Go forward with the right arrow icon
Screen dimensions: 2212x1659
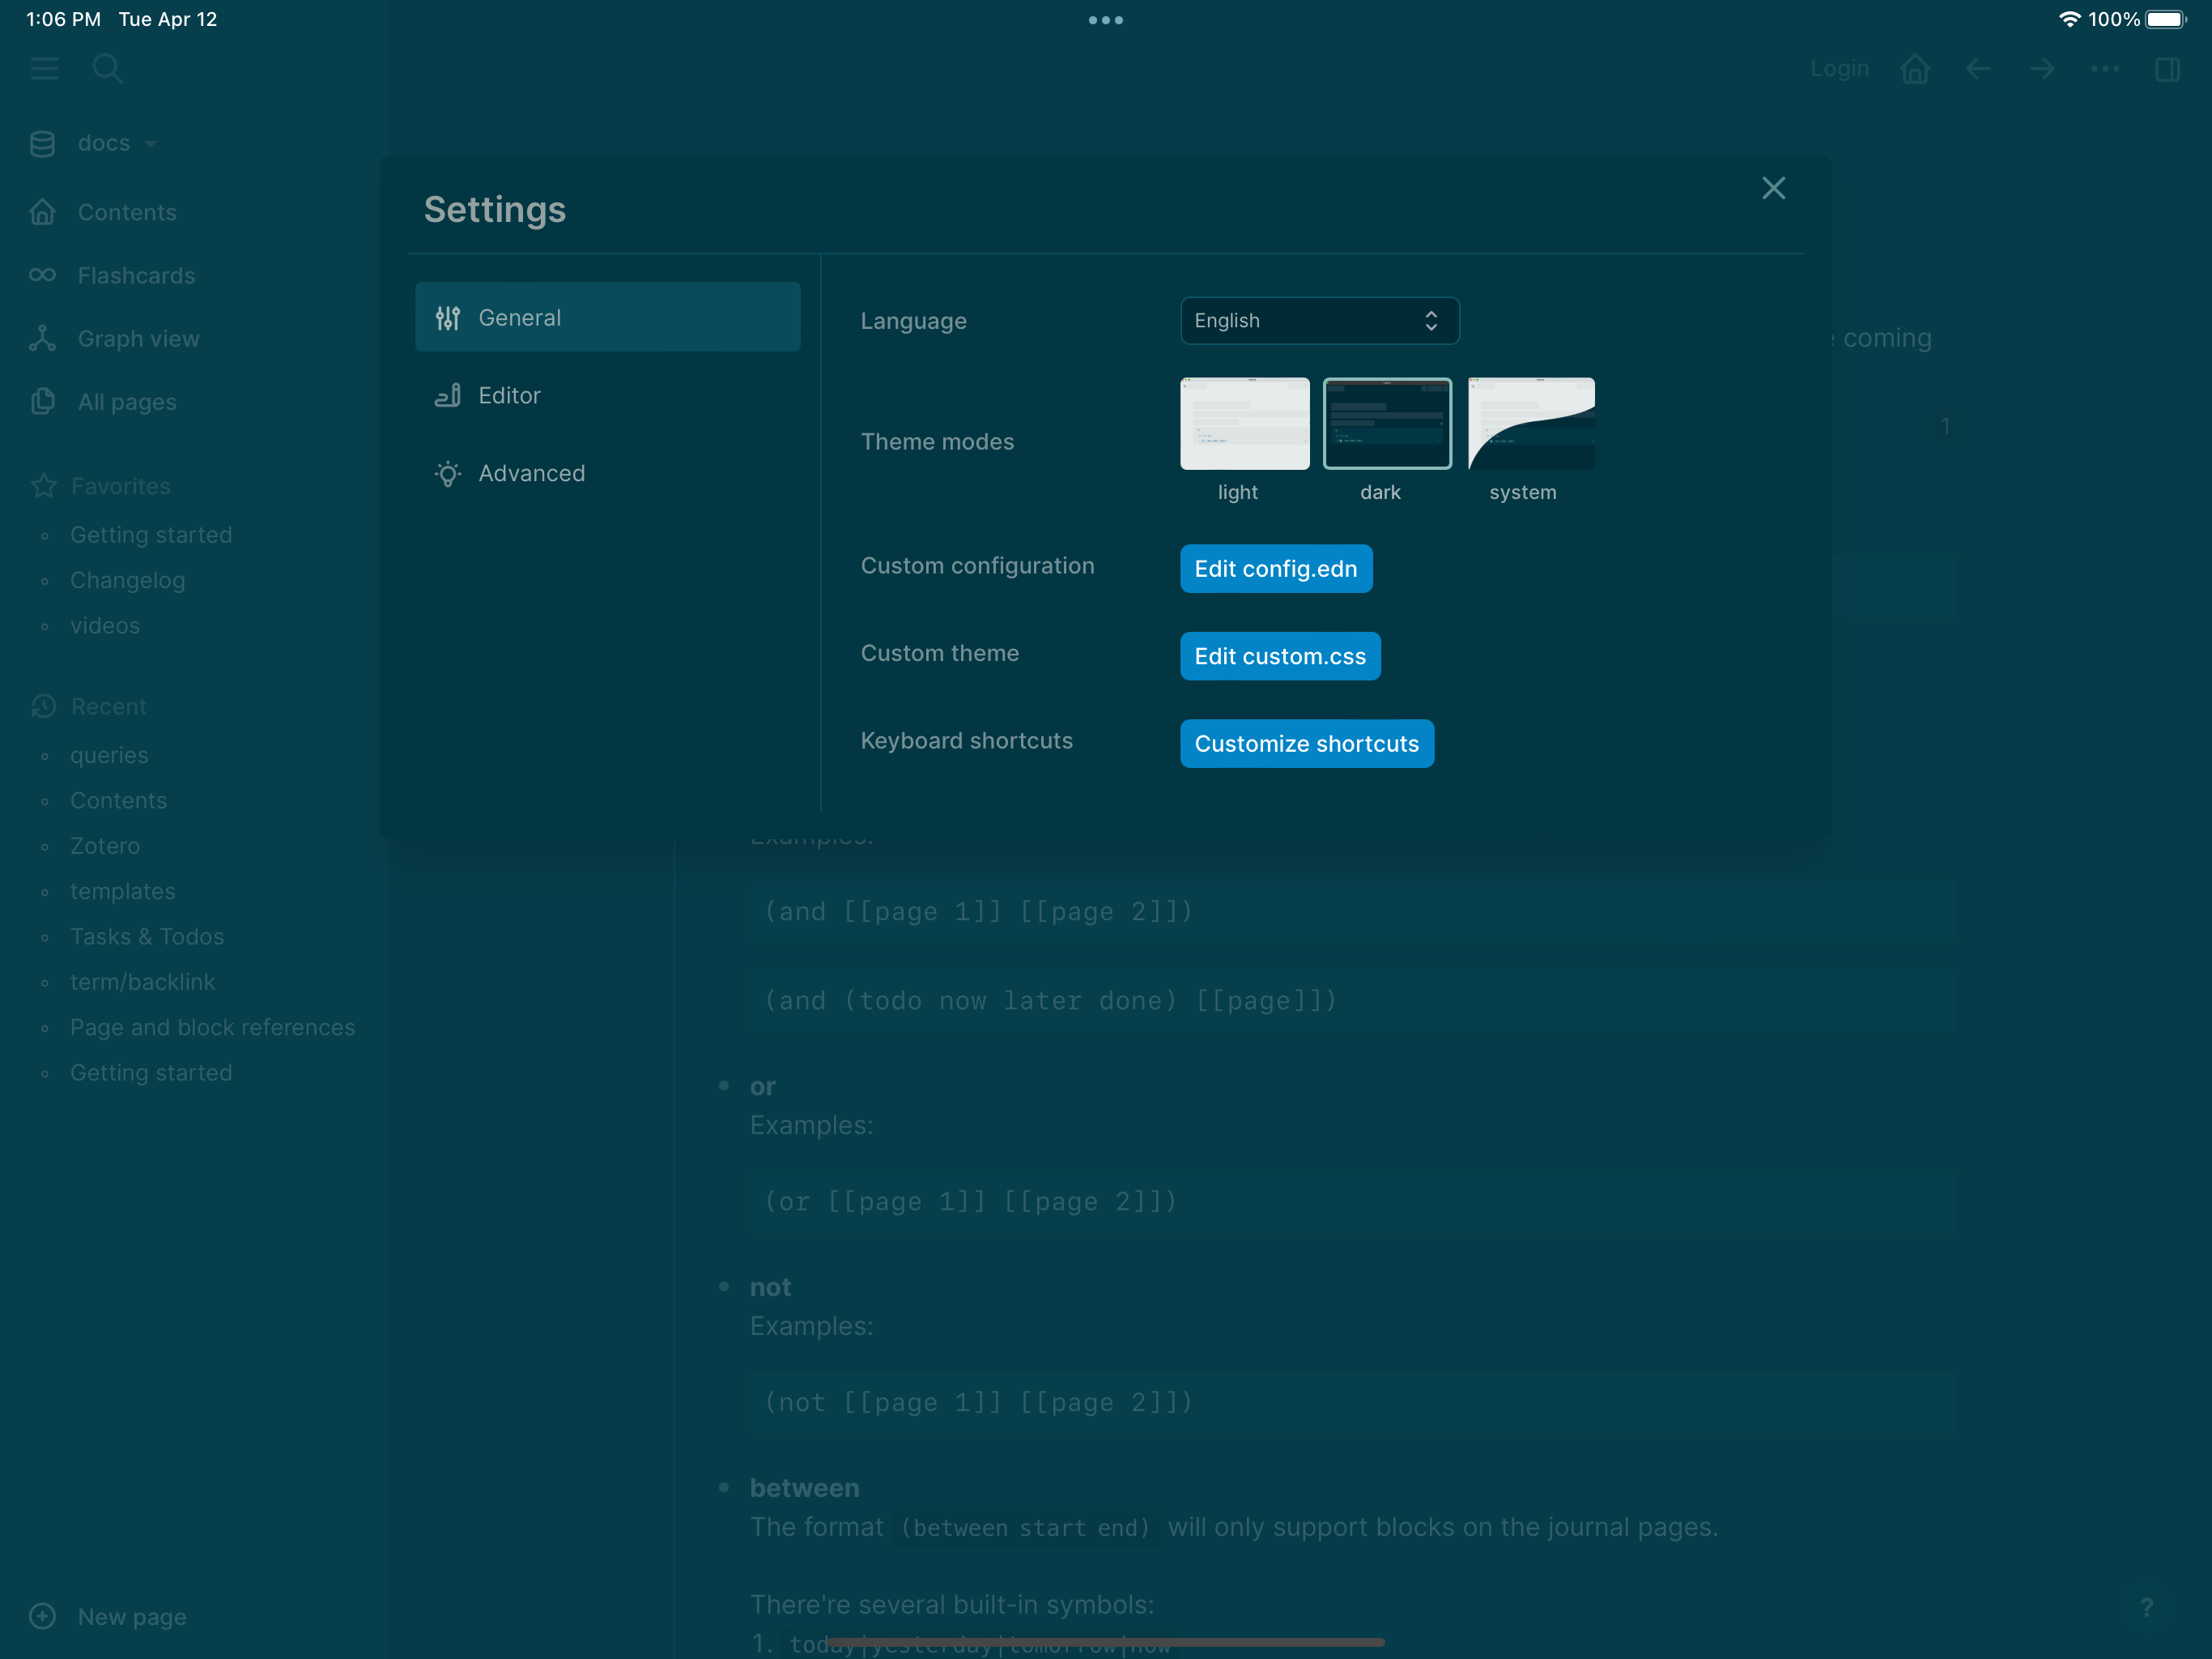(2042, 69)
